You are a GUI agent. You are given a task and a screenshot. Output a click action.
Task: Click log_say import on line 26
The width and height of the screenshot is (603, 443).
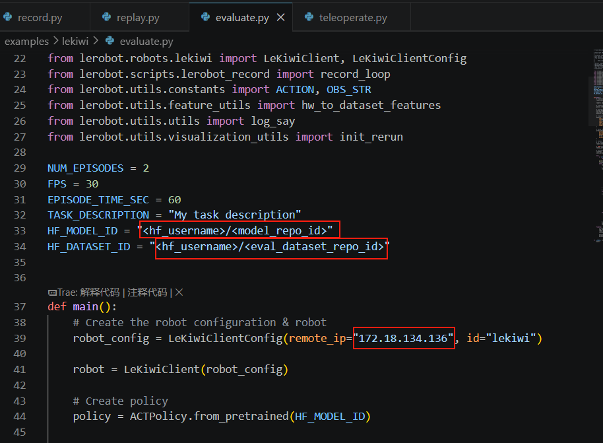[273, 121]
